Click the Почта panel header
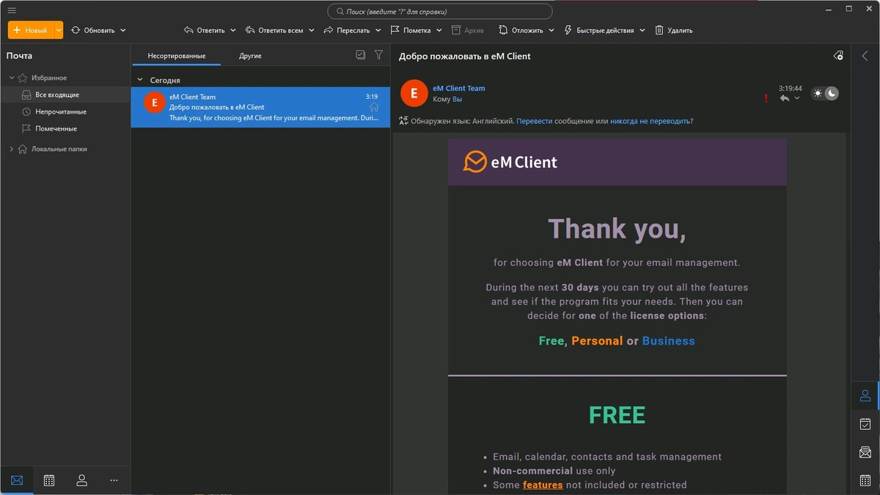Screen dimensions: 880x495 20,56
